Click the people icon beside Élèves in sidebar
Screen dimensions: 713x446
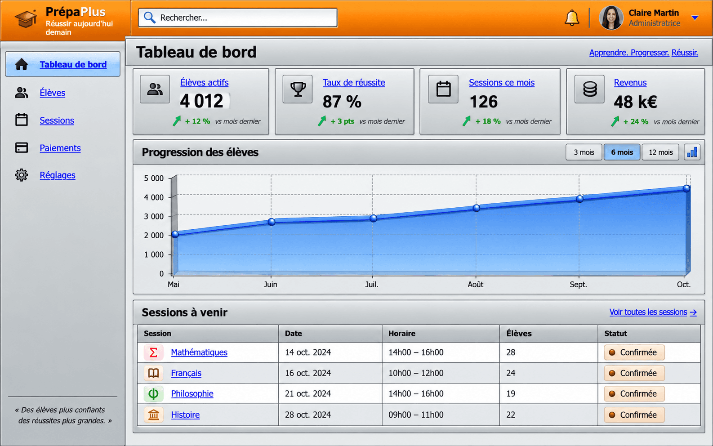click(22, 93)
